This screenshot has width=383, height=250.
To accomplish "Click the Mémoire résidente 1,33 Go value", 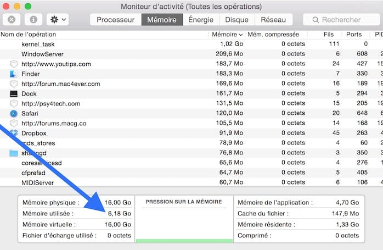I will coord(347,225).
